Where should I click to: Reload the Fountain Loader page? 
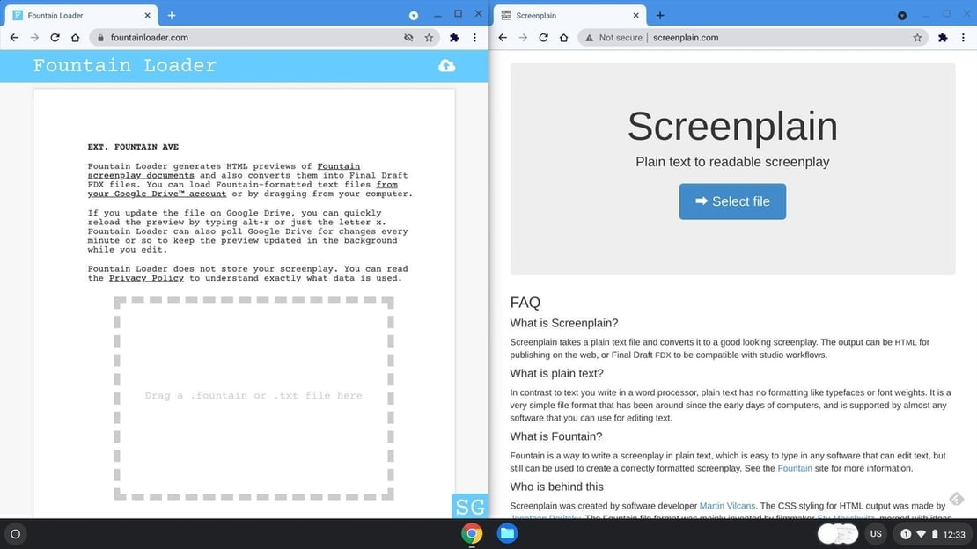pyautogui.click(x=55, y=38)
